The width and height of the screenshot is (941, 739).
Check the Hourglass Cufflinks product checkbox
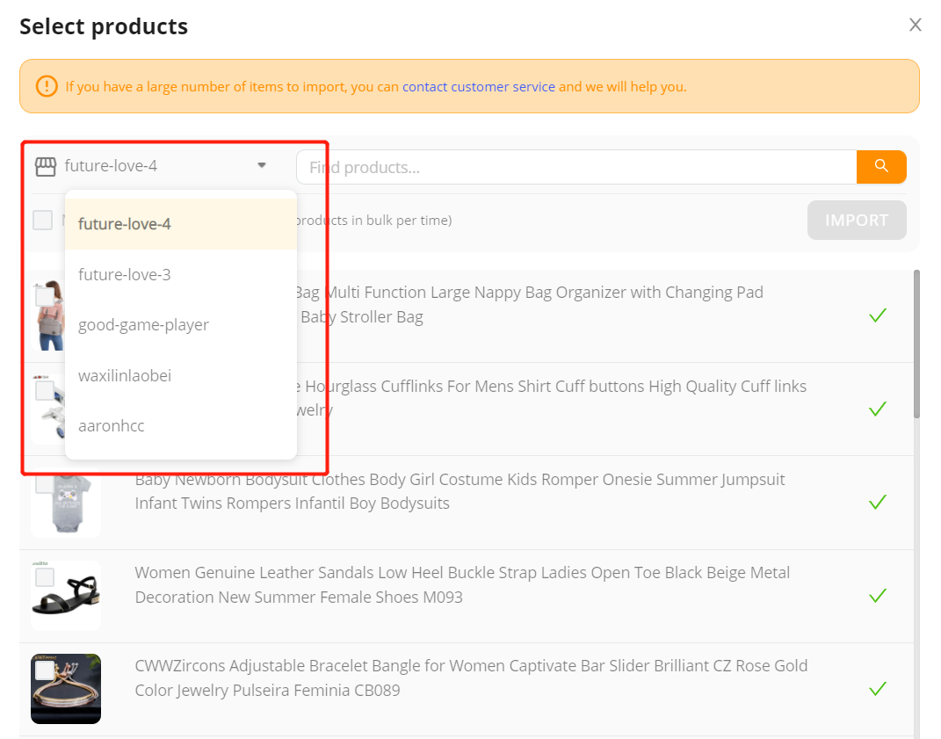coord(45,390)
